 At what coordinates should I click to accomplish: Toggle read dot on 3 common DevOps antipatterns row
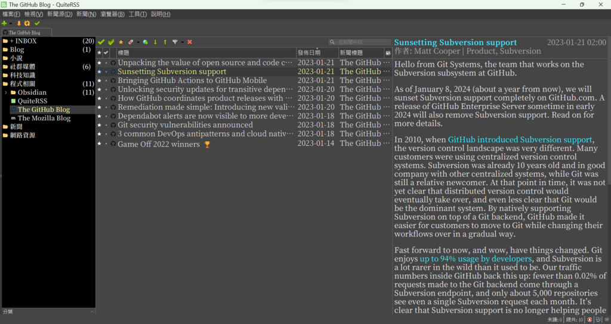[x=106, y=134]
